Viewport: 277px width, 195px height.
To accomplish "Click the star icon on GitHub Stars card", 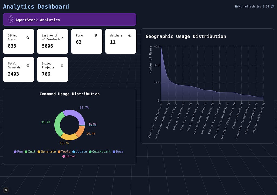I will [x=28, y=37].
